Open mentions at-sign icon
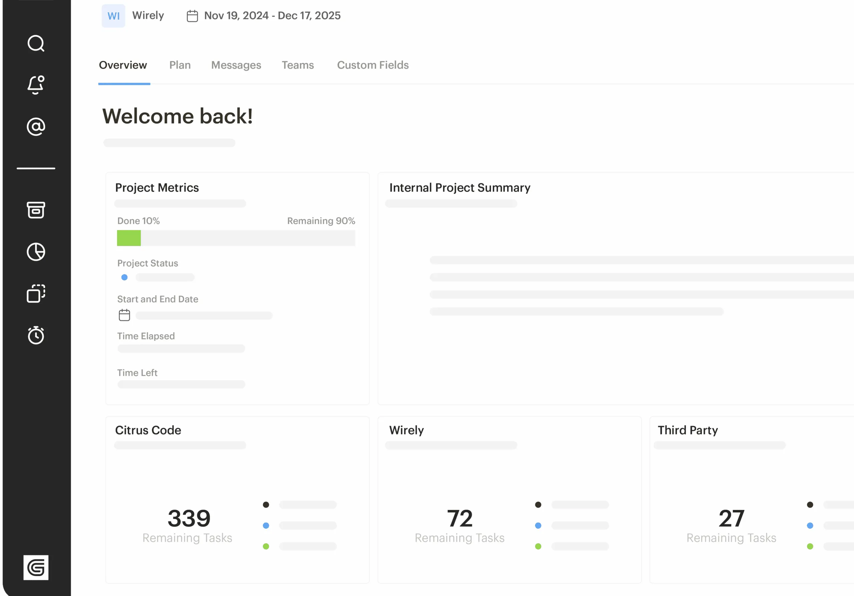This screenshot has width=854, height=596. tap(36, 127)
